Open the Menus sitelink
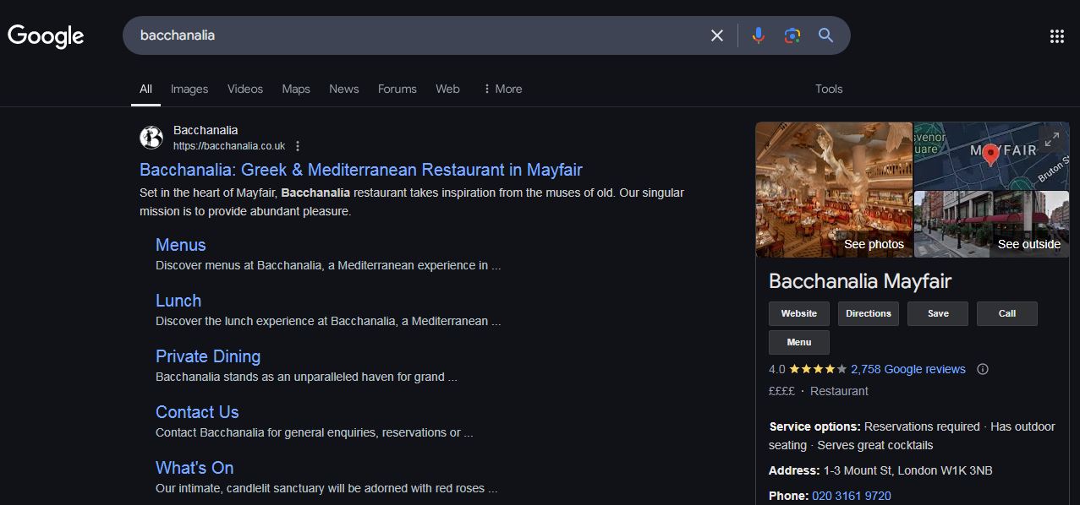The height and width of the screenshot is (505, 1080). click(181, 245)
